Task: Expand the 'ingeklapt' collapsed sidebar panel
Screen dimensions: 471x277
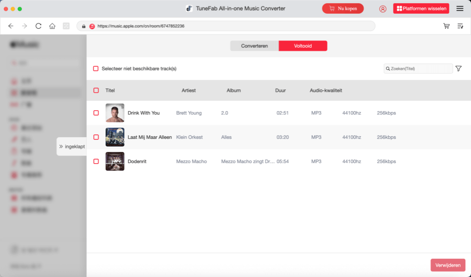Action: [x=72, y=147]
